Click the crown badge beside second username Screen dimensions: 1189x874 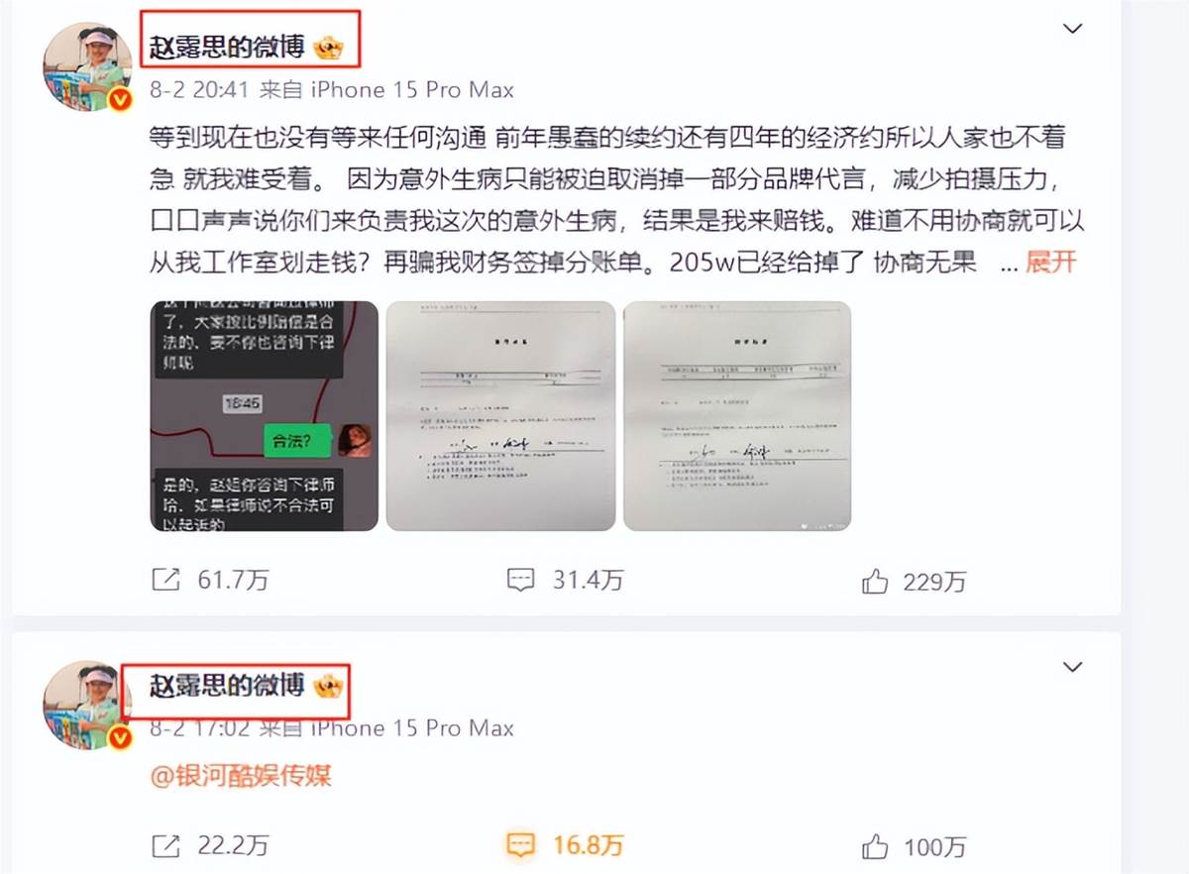[328, 685]
